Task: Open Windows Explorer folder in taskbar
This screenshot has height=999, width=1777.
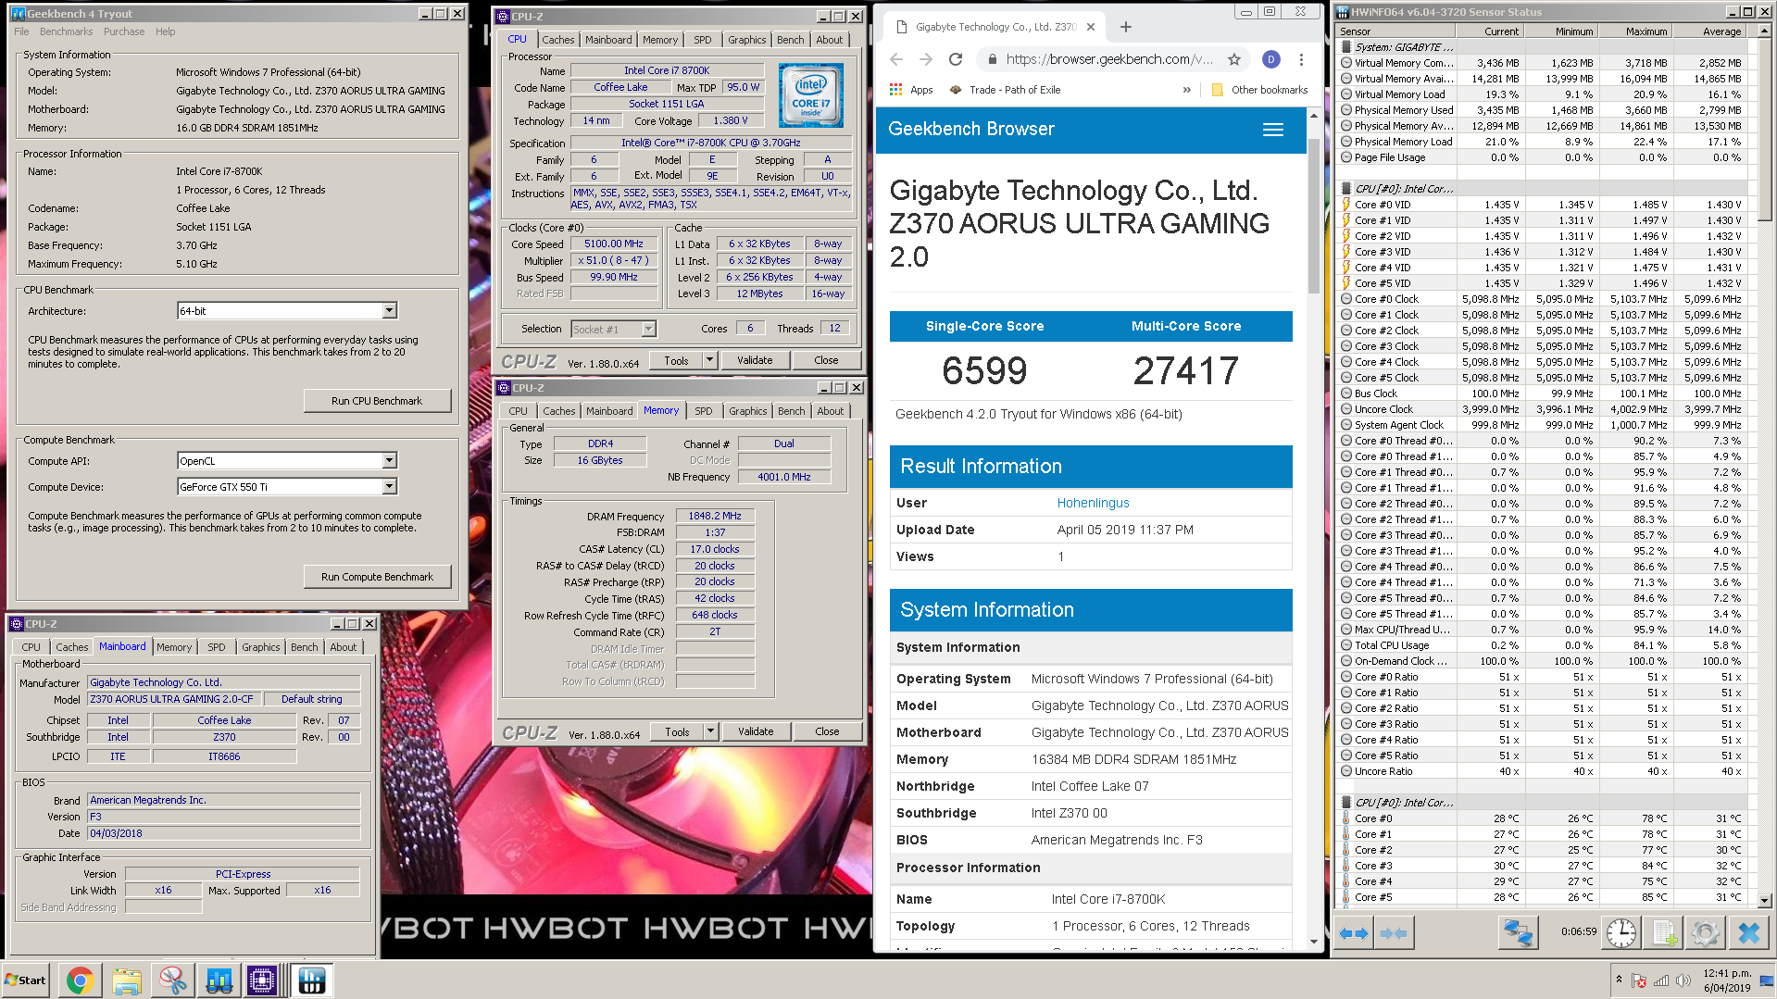Action: [126, 980]
